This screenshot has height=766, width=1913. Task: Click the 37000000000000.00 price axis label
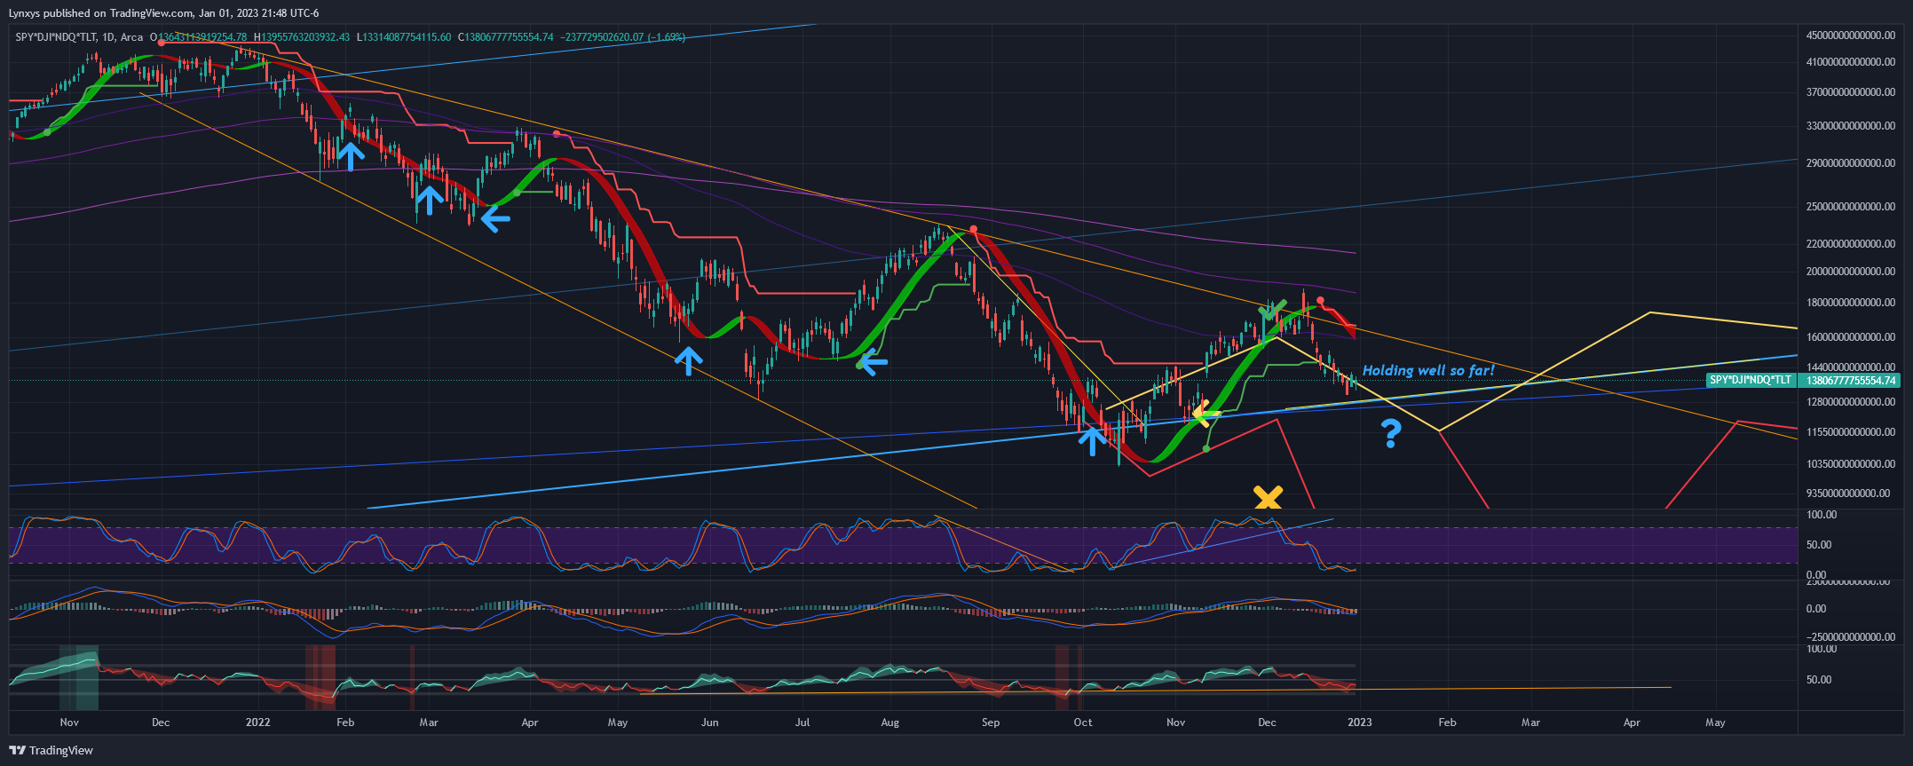pyautogui.click(x=1850, y=92)
